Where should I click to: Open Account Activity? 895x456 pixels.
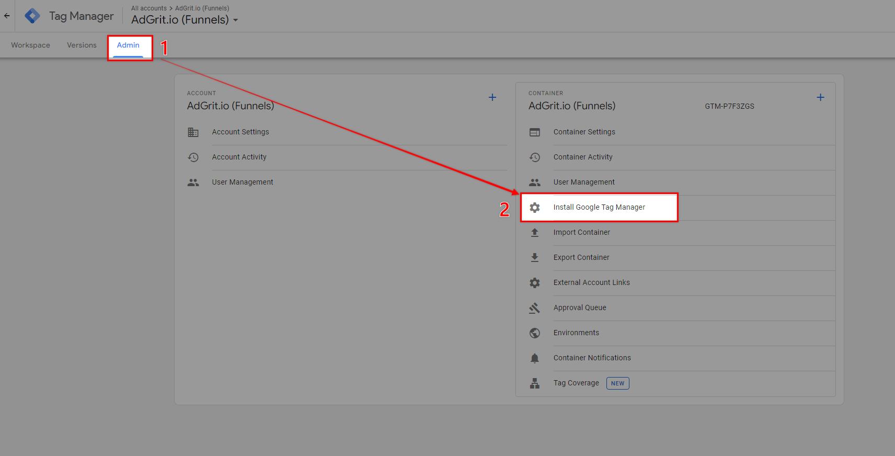click(x=239, y=157)
